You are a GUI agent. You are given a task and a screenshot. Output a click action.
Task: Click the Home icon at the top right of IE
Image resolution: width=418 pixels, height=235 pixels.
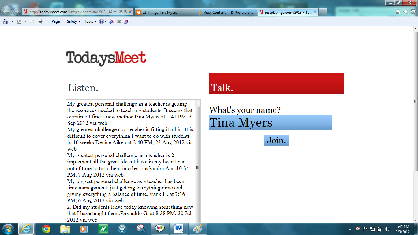point(398,12)
